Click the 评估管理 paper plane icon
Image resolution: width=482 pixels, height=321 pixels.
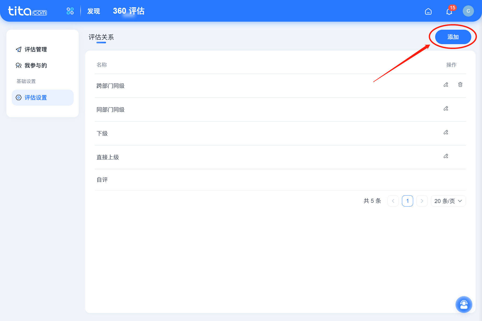tap(18, 49)
